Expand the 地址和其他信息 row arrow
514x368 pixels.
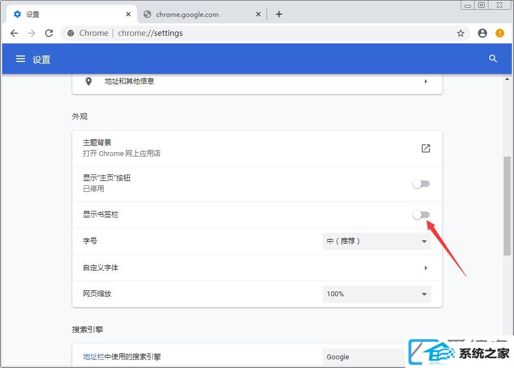point(425,82)
